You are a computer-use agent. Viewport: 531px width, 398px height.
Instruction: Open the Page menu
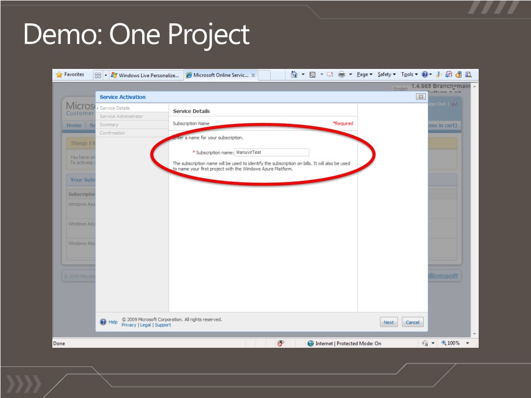point(365,75)
